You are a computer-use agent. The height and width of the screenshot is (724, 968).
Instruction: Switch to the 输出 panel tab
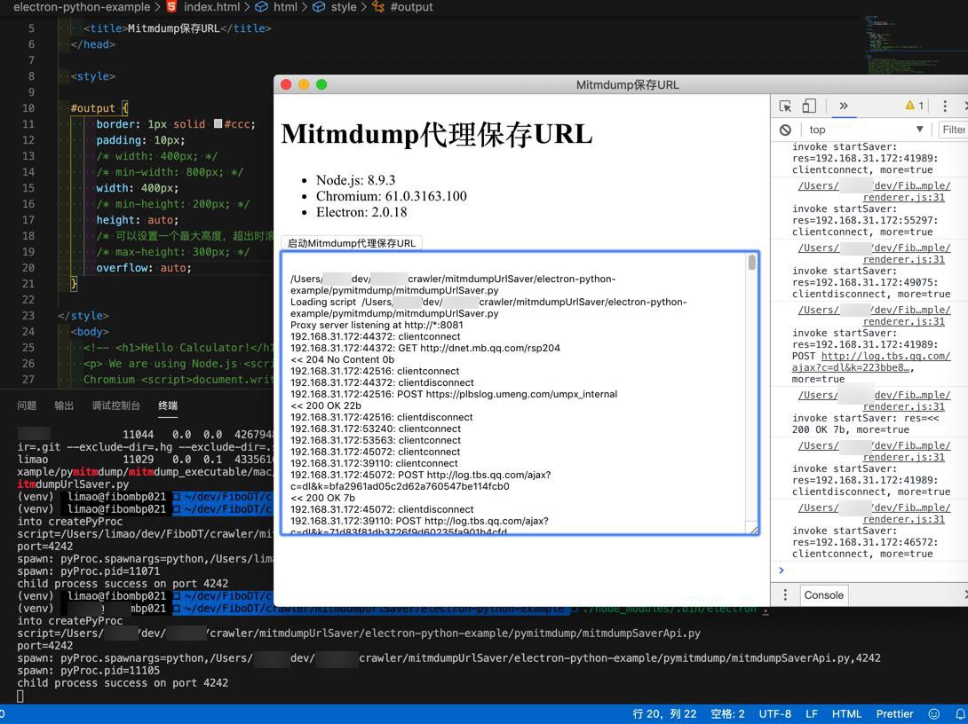pos(64,405)
